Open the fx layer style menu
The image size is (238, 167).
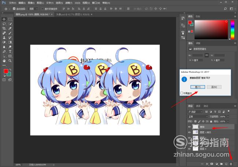[x=207, y=164]
